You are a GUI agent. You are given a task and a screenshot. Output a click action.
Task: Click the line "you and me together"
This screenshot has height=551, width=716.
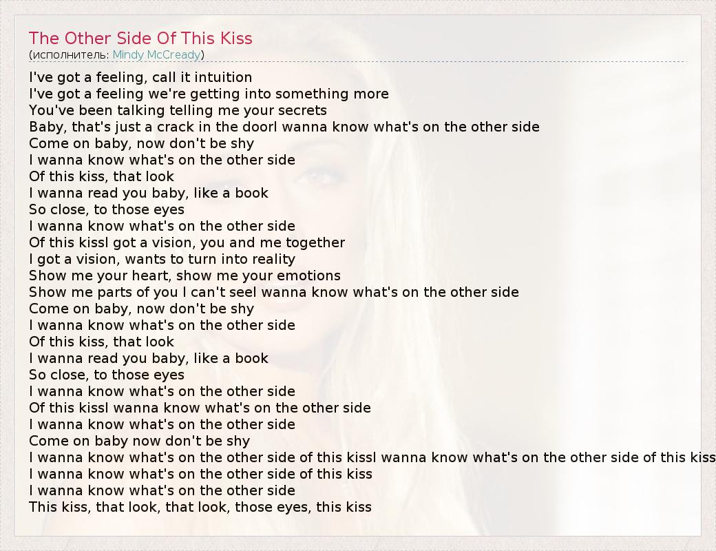[x=187, y=242]
